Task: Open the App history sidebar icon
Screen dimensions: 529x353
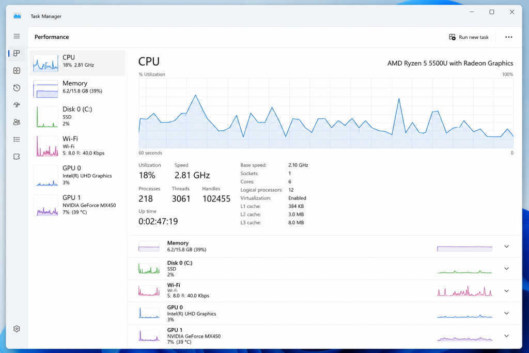Action: coord(17,88)
